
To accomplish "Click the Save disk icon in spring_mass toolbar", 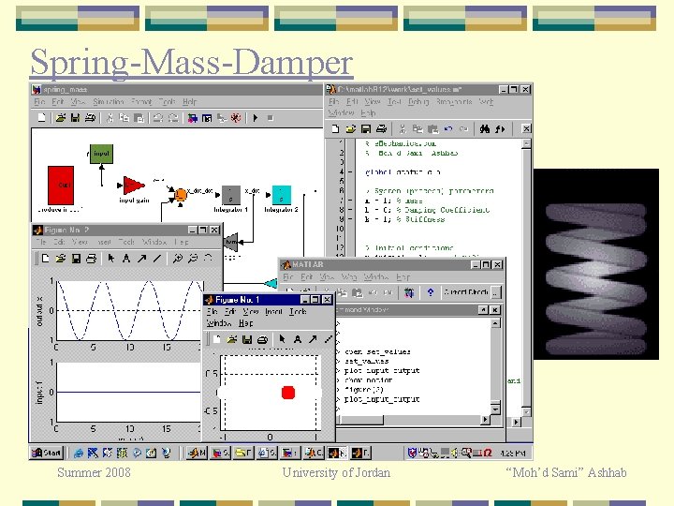I will pos(75,117).
